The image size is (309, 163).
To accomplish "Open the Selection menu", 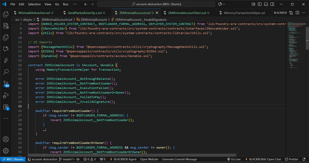I will click(x=34, y=4).
